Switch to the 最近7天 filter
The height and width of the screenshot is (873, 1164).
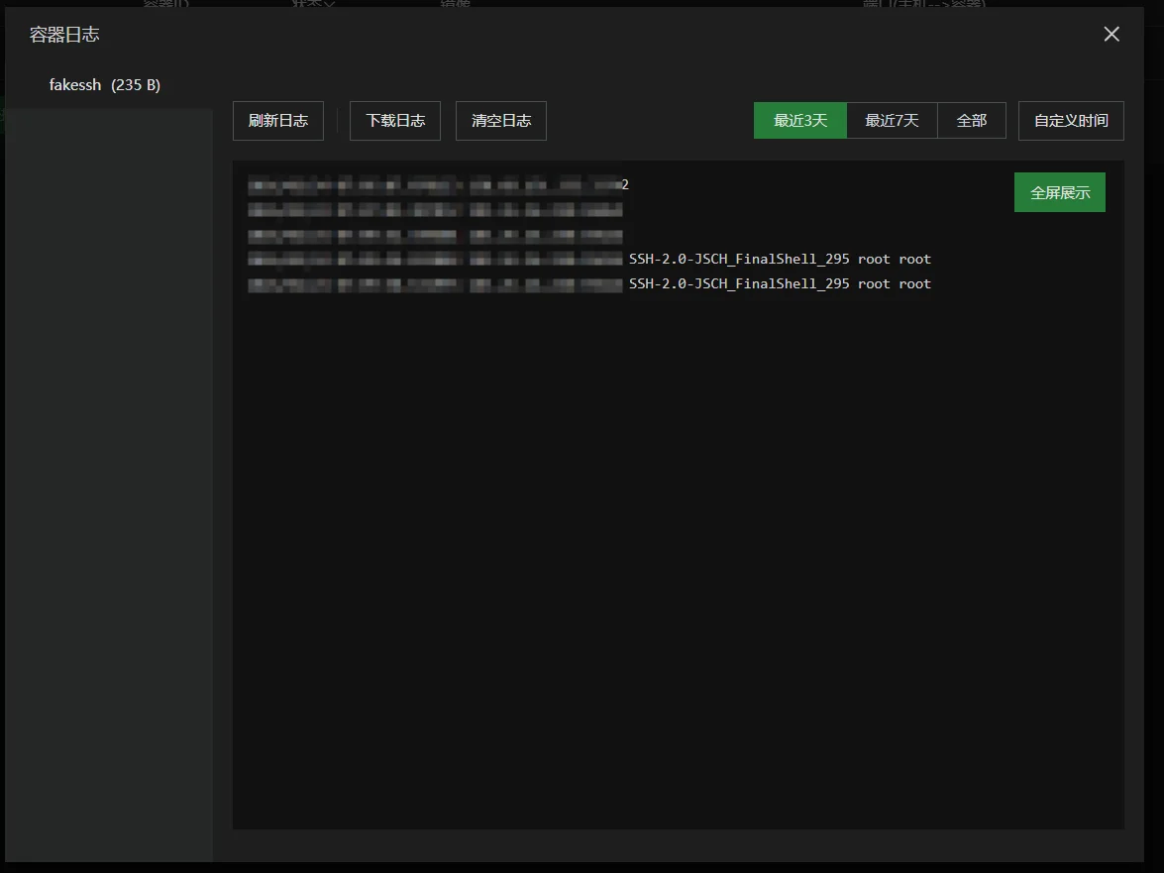892,121
